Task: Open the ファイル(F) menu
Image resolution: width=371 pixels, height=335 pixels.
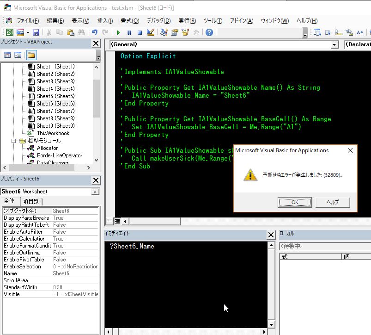Action: tap(28, 21)
